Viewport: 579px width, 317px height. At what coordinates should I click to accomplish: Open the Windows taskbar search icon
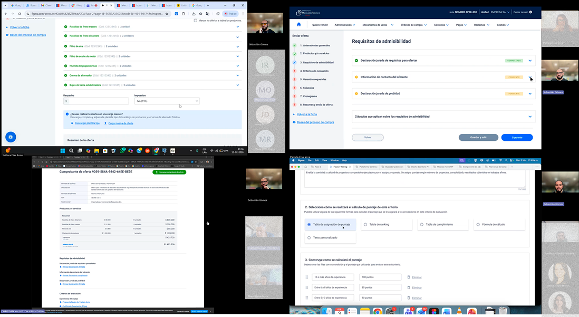pos(71,151)
